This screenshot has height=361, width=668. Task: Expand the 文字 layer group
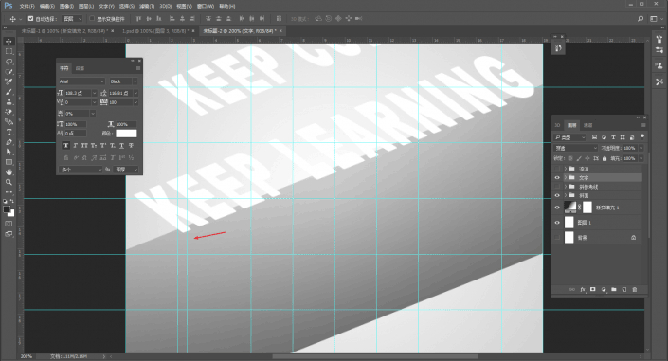coord(566,178)
